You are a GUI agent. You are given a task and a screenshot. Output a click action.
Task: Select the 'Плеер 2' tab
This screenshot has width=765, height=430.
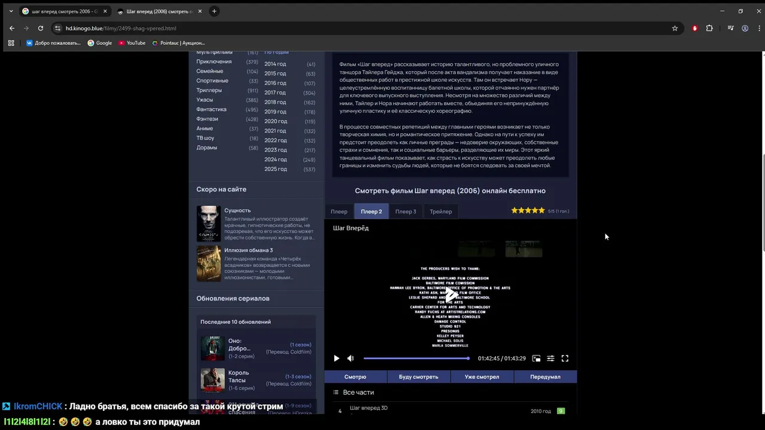click(371, 211)
